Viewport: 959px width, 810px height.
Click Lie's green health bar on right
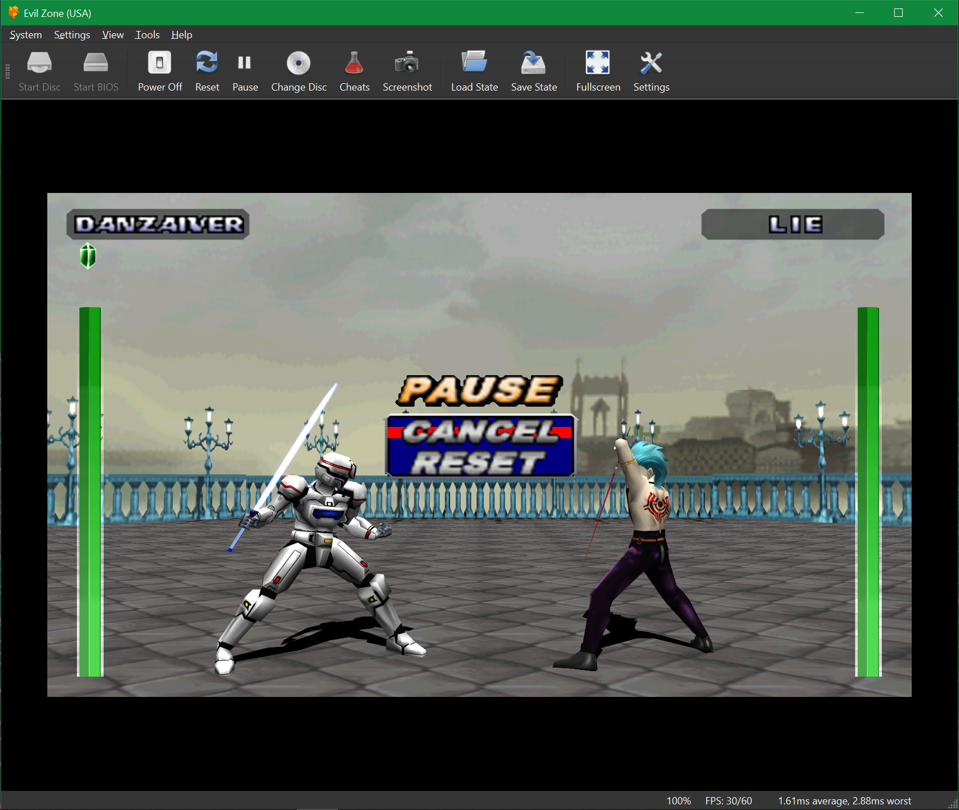[868, 492]
